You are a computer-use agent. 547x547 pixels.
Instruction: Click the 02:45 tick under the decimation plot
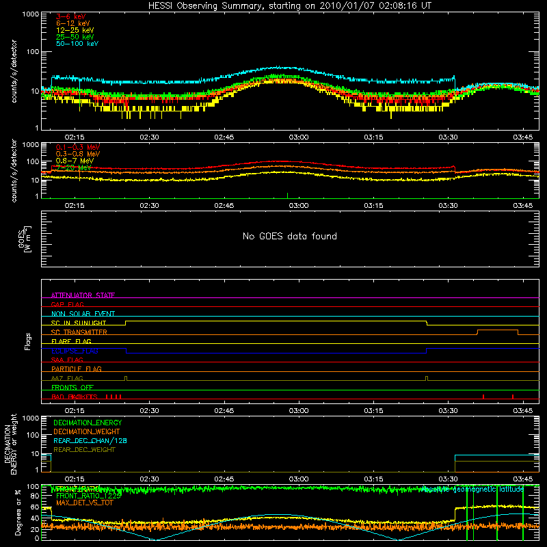[x=224, y=479]
